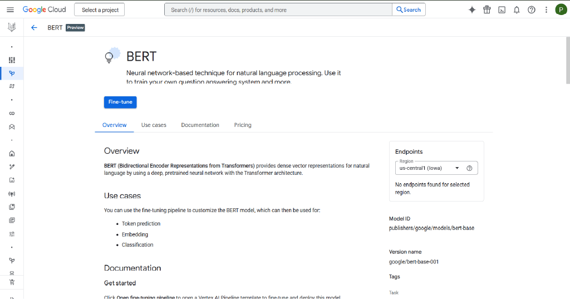570x299 pixels.
Task: Expand the Region us-central1 (Iowa) dropdown
Action: 430,168
